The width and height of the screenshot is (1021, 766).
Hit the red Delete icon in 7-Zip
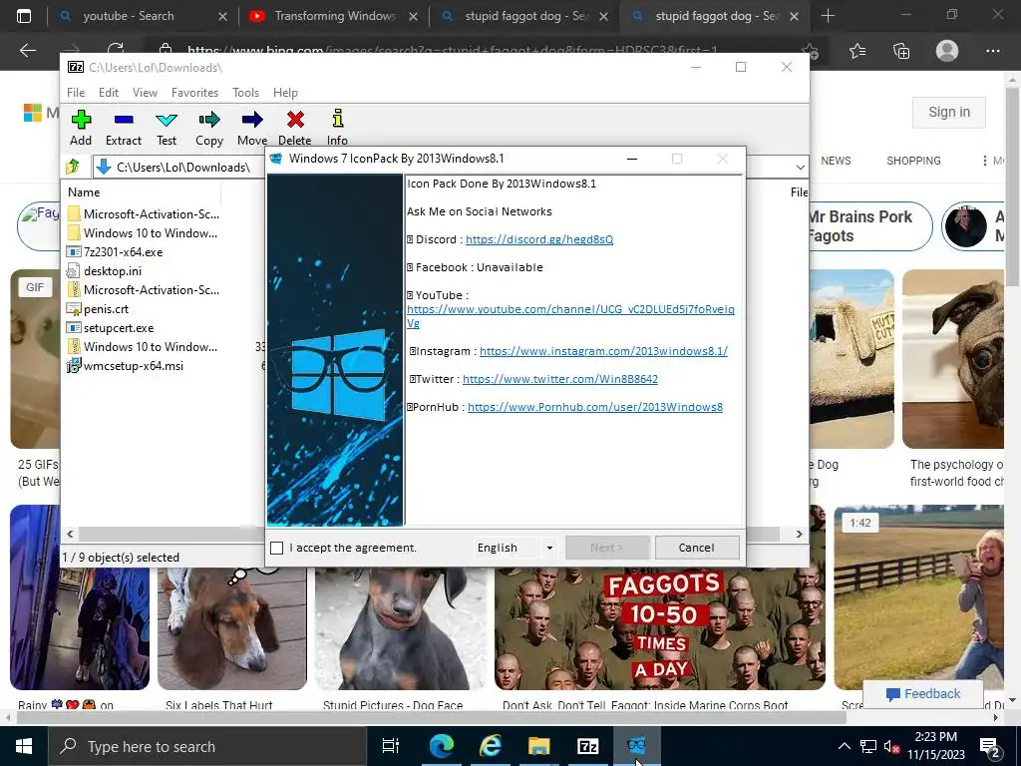(295, 128)
